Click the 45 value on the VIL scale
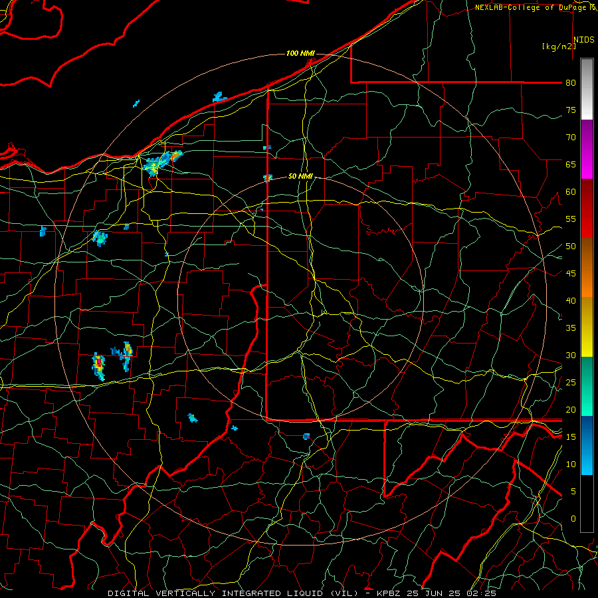 571,274
